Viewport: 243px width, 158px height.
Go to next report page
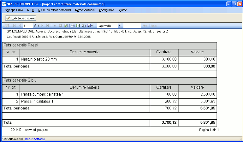(43, 26)
